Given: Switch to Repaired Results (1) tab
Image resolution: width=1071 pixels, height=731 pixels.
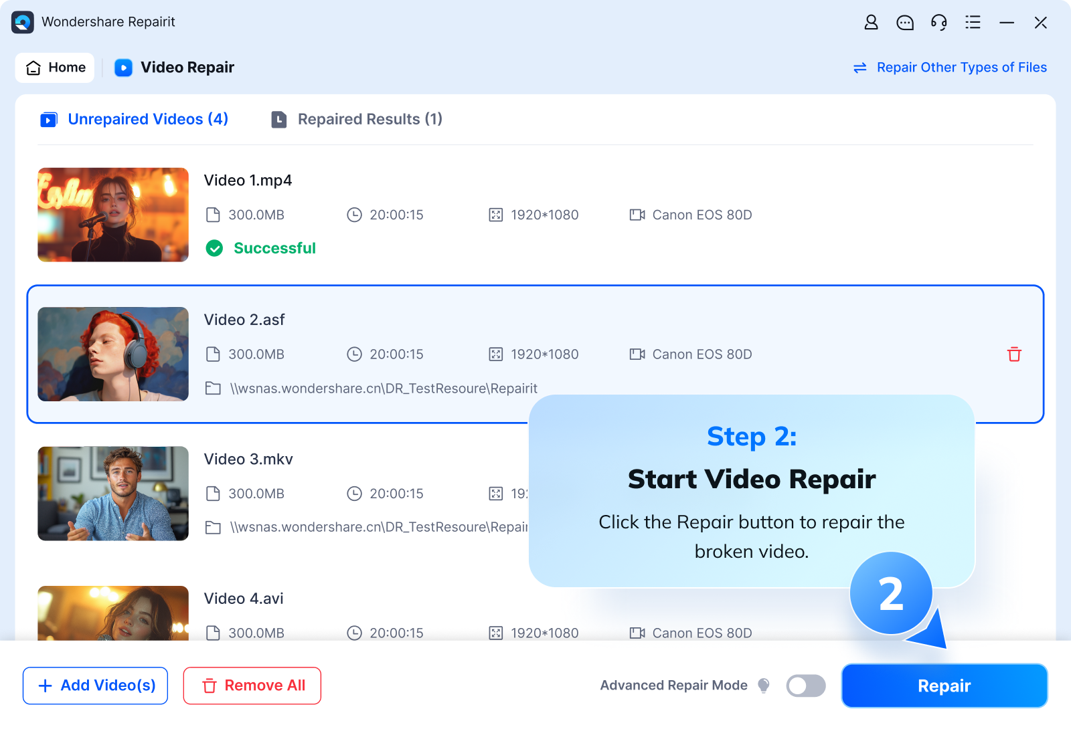Looking at the screenshot, I should coord(357,119).
